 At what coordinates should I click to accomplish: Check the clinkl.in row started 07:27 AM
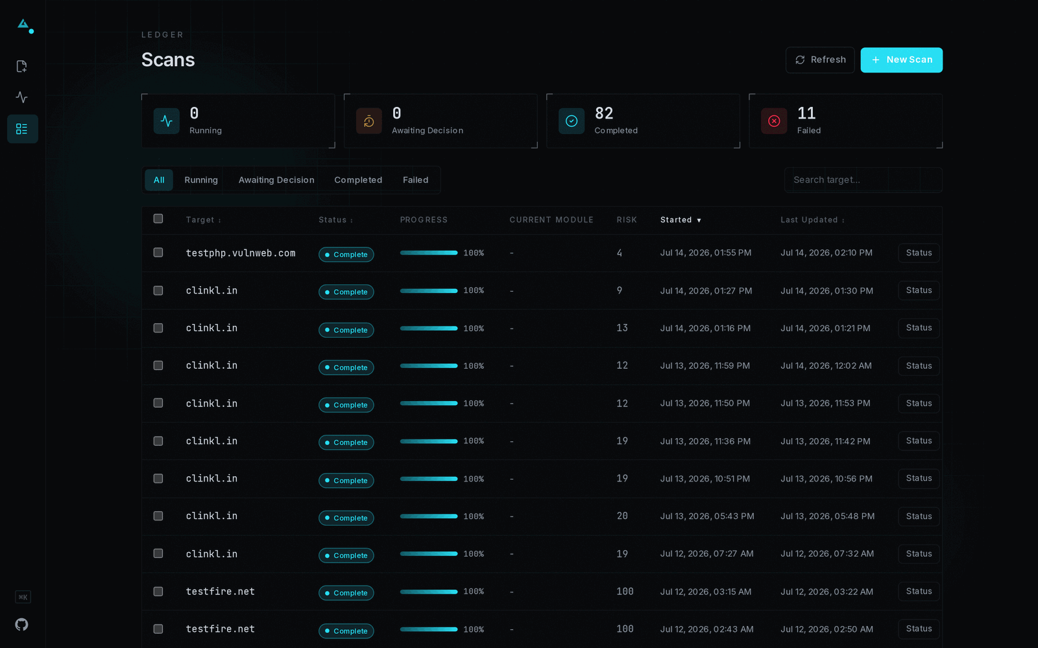158,553
